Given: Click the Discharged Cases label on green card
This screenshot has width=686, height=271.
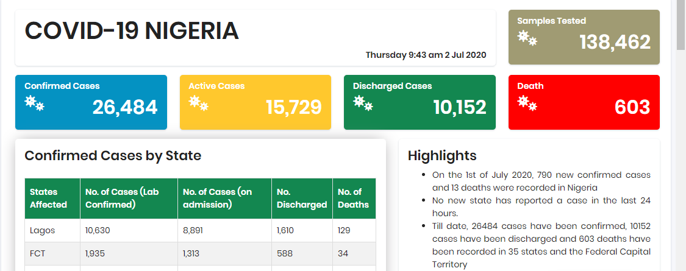Looking at the screenshot, I should pos(393,86).
